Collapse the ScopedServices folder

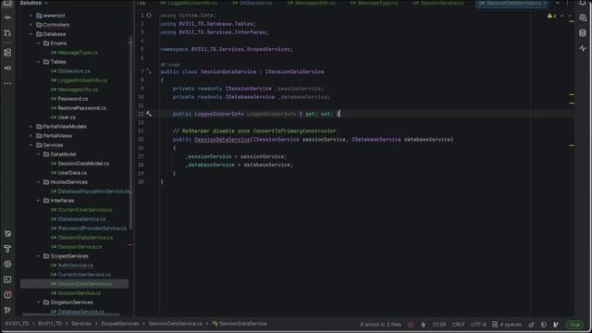pyautogui.click(x=38, y=256)
